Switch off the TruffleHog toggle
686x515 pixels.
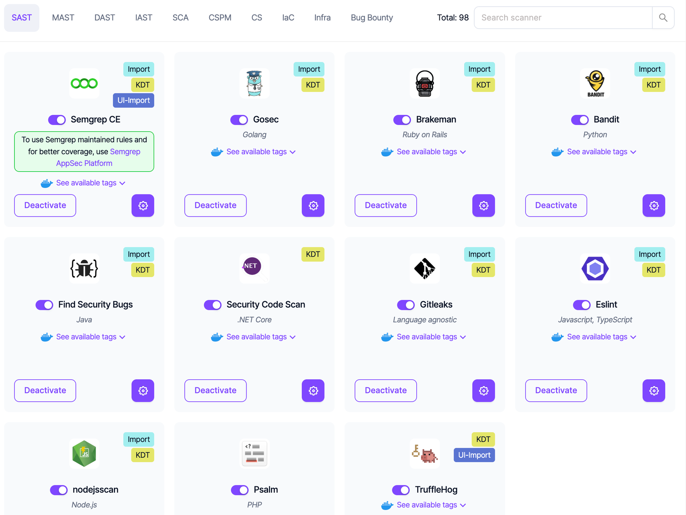coord(401,490)
